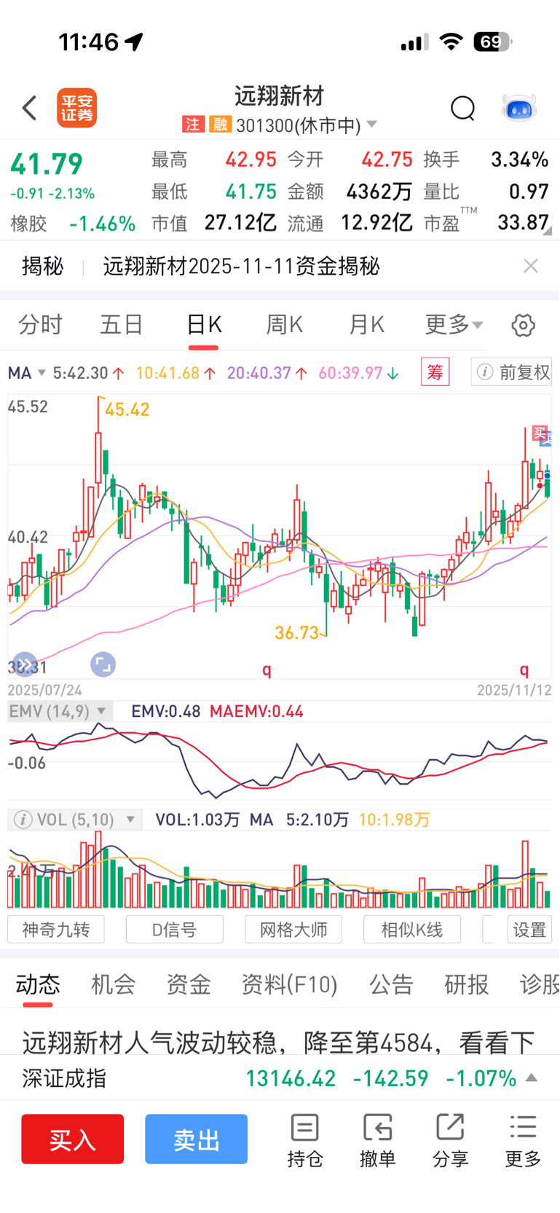The image size is (560, 1213).
Task: Expand the MA indicator dropdown
Action: click(42, 373)
